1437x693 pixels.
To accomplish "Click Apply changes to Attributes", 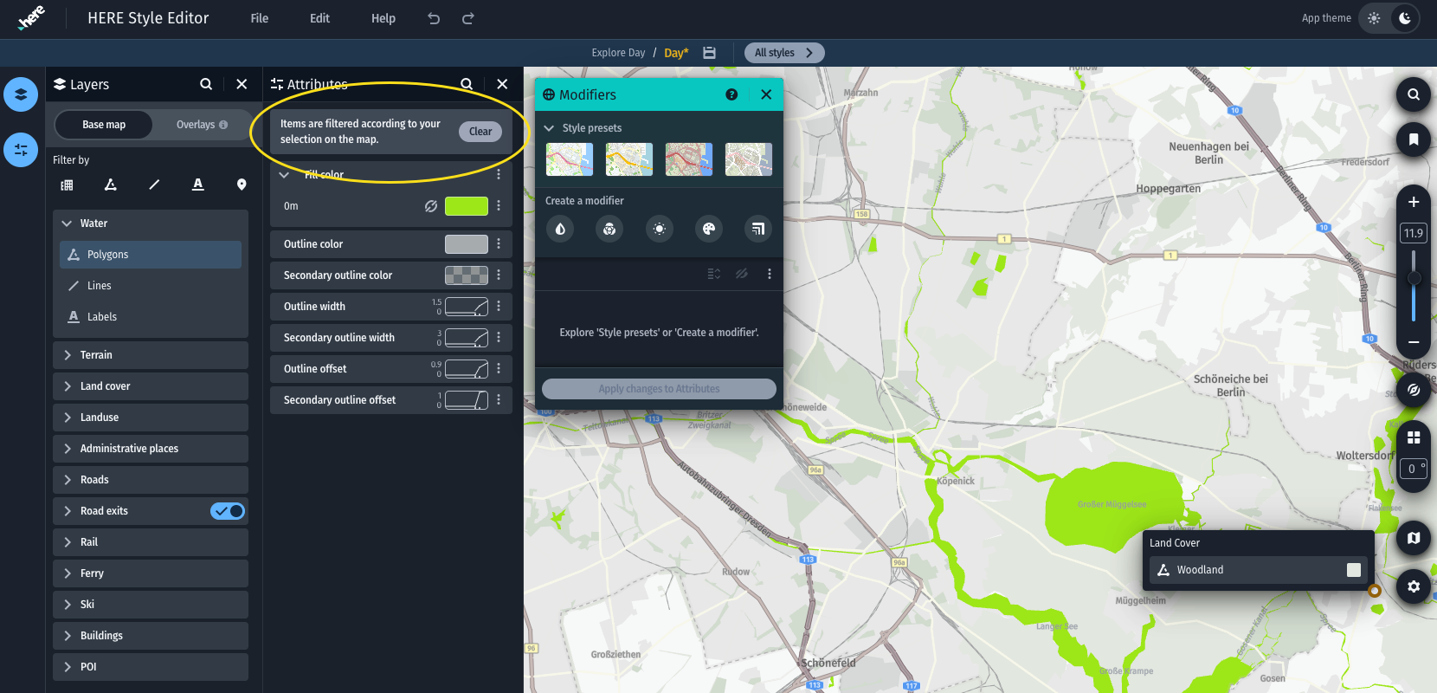I will 659,389.
